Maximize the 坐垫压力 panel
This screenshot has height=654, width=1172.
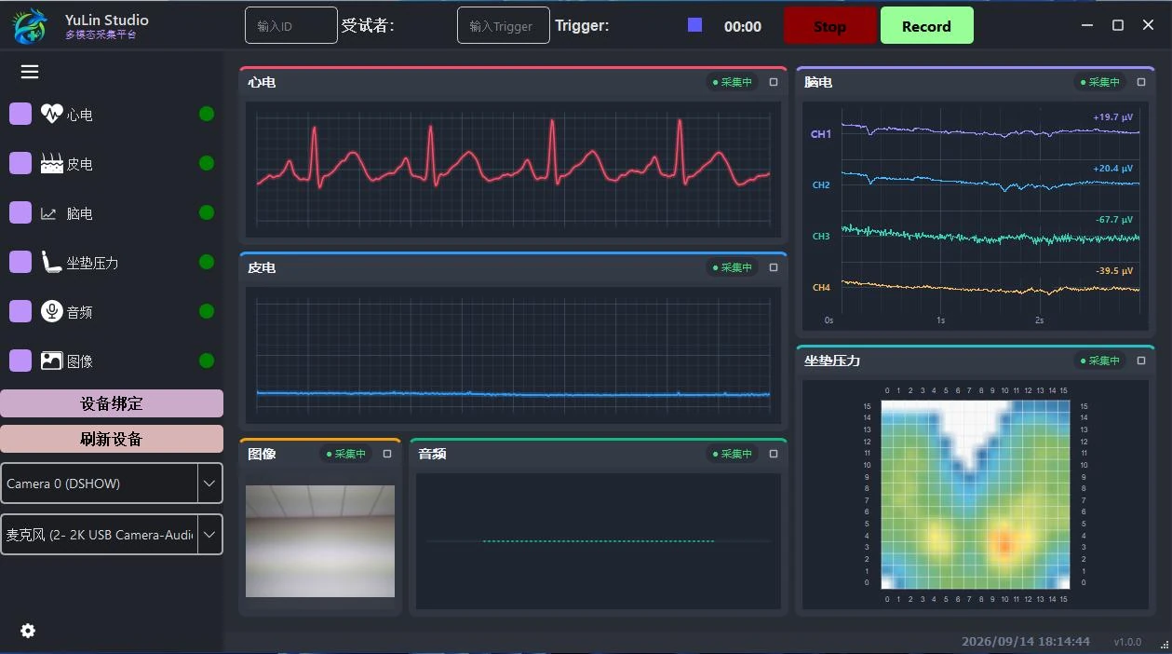(x=1141, y=361)
